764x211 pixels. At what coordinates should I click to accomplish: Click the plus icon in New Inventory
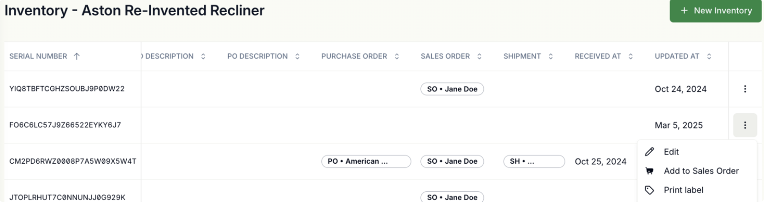[x=684, y=11]
